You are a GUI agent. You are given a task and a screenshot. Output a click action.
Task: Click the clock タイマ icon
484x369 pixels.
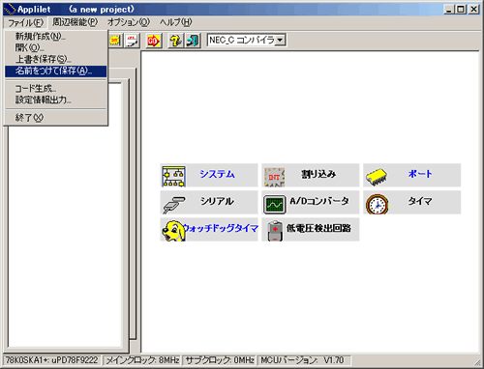pyautogui.click(x=377, y=204)
